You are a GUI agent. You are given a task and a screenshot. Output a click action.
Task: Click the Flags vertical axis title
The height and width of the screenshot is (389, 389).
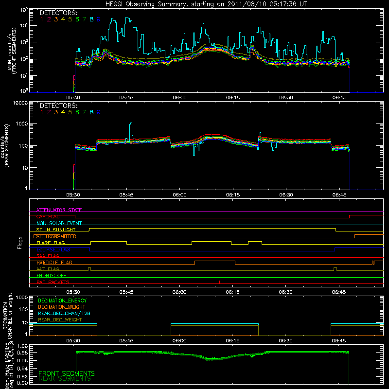coord(20,243)
